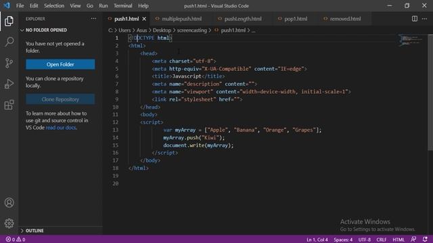Switch to the push1.html tab
Image resolution: width=433 pixels, height=243 pixels.
pos(127,19)
